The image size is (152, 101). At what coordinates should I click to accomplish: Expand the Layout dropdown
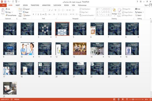[x=27, y=9]
